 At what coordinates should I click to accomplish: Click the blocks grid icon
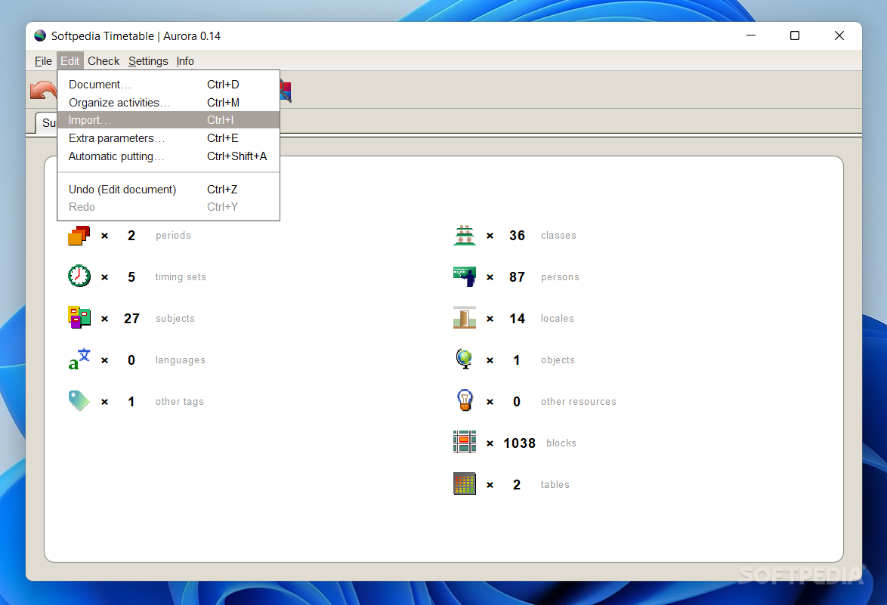465,442
